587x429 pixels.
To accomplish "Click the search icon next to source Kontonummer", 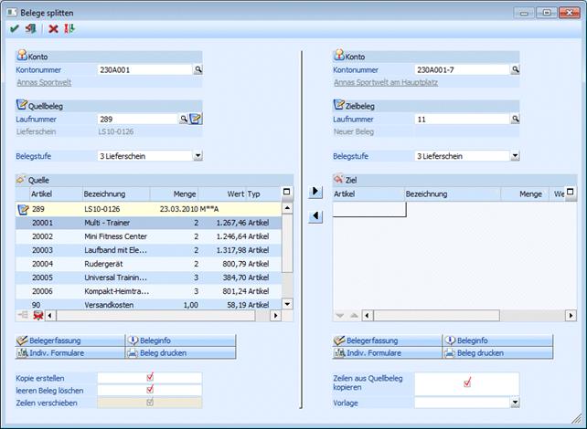I will [197, 69].
